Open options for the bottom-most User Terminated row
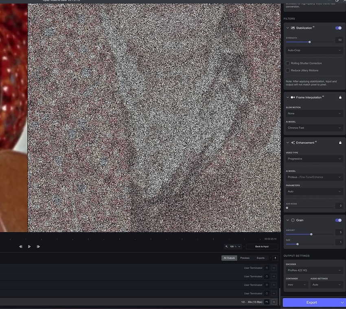The width and height of the screenshot is (346, 309). (274, 294)
